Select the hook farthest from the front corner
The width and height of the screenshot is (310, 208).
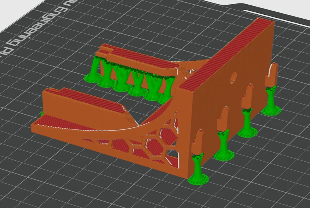point(271,75)
